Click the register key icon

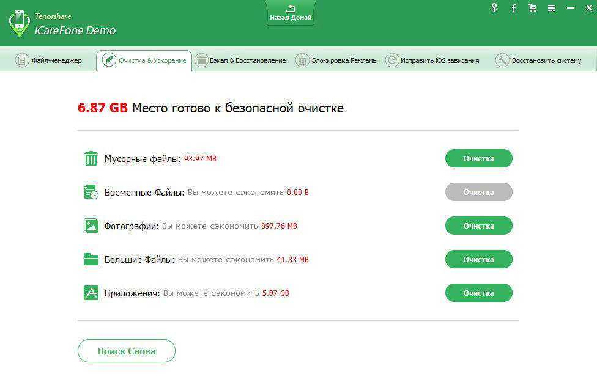pyautogui.click(x=495, y=7)
